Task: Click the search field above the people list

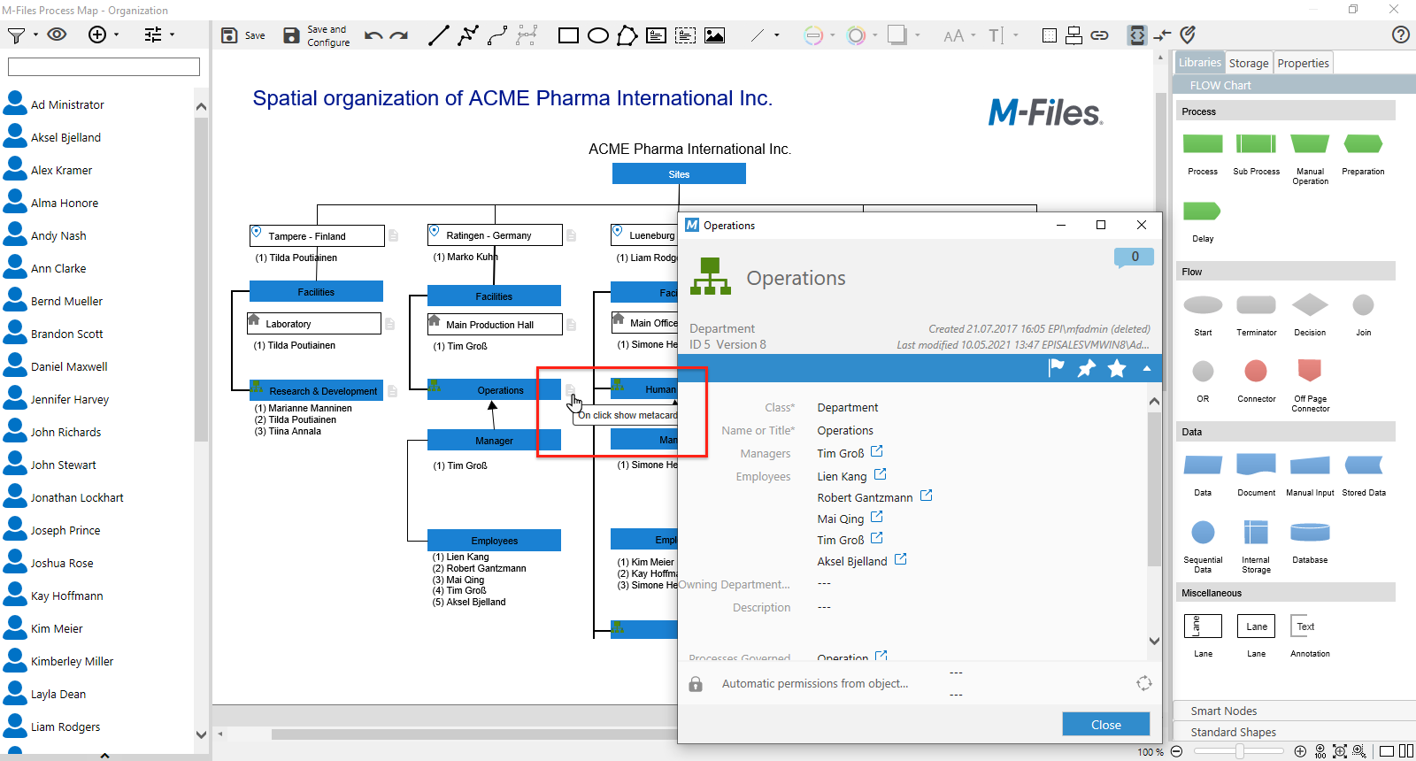Action: tap(104, 67)
